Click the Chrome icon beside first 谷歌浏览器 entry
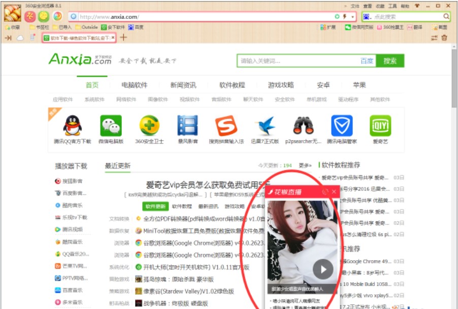The height and width of the screenshot is (309, 458). 139,243
